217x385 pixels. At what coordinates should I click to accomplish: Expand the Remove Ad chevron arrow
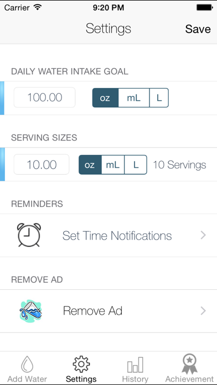click(x=203, y=311)
